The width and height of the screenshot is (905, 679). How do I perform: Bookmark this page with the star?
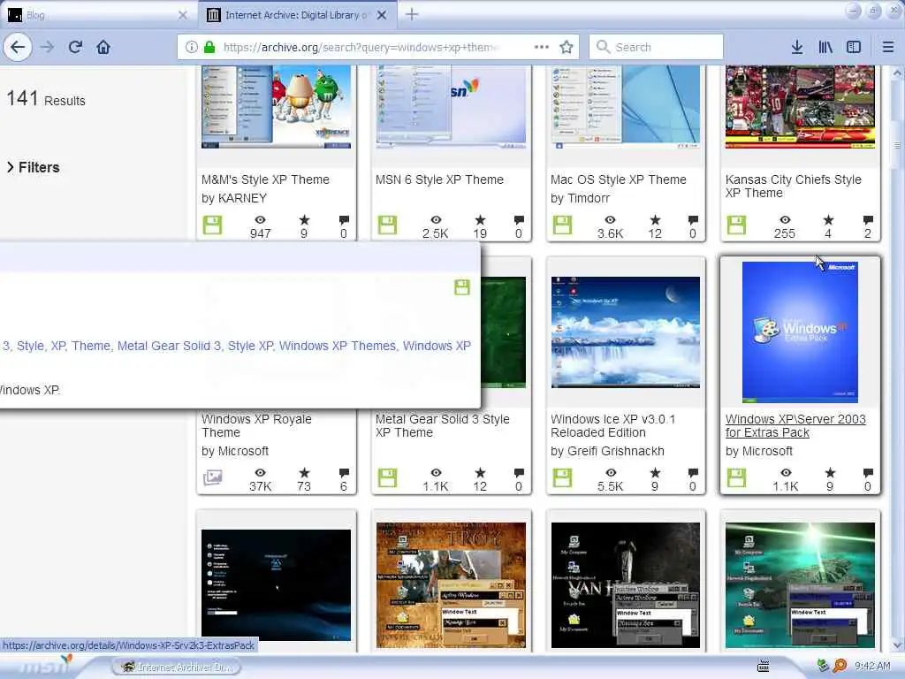(567, 47)
